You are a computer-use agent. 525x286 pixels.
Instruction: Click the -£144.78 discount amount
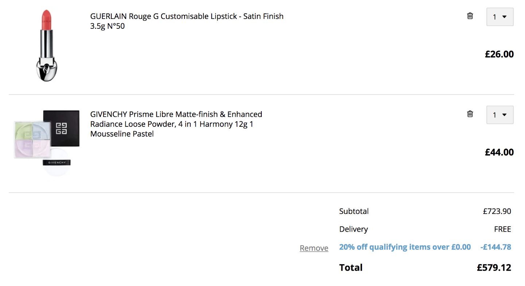tap(496, 247)
